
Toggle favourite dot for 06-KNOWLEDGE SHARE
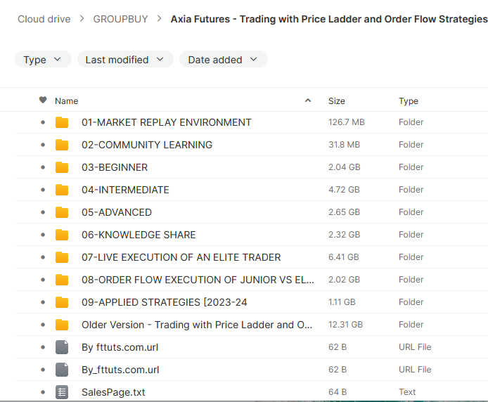tap(43, 235)
